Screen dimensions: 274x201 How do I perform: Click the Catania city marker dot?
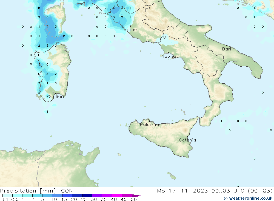187,137
